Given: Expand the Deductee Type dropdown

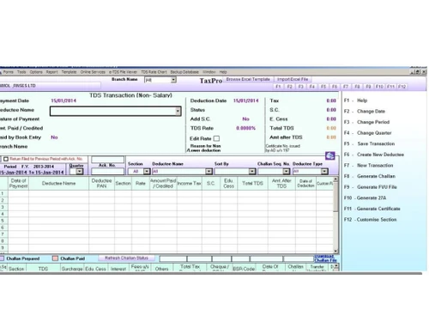Looking at the screenshot, I should click(x=324, y=171).
